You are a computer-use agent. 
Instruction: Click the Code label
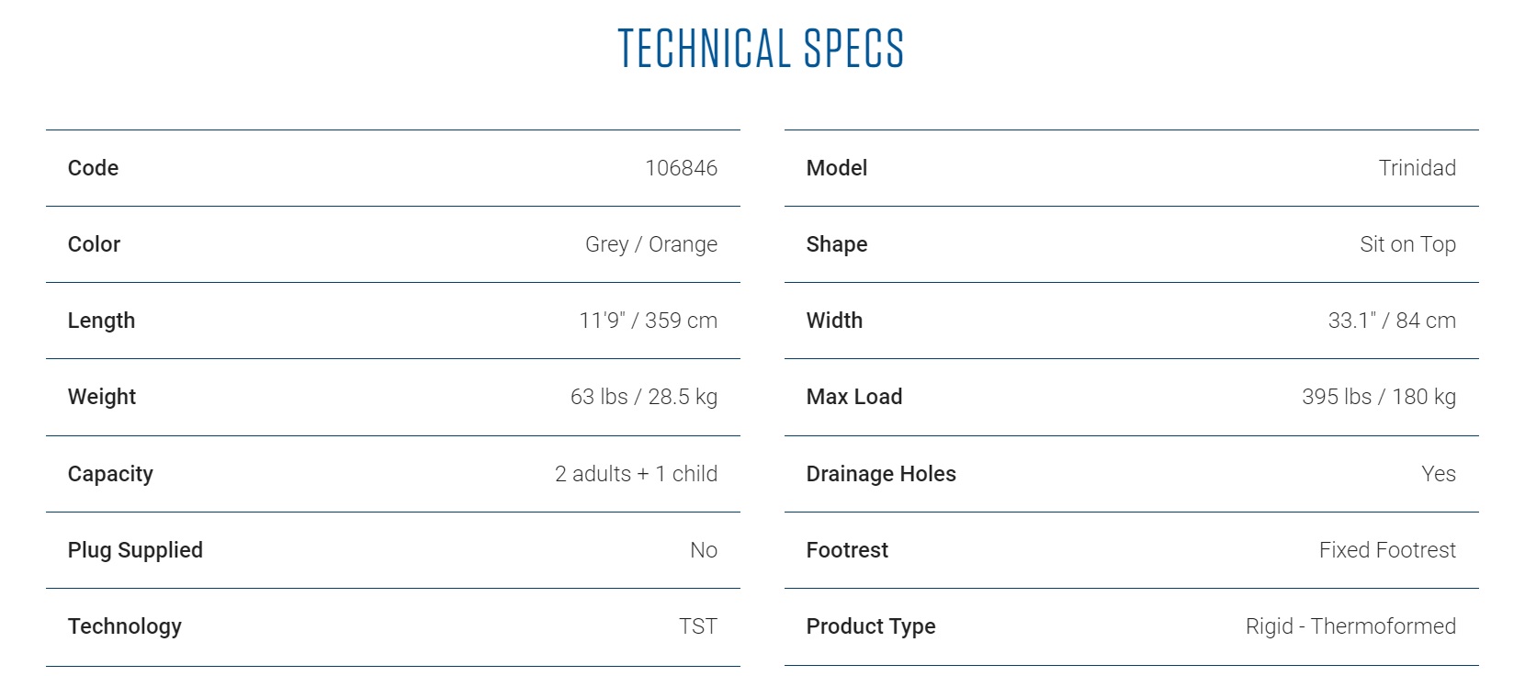pos(93,168)
